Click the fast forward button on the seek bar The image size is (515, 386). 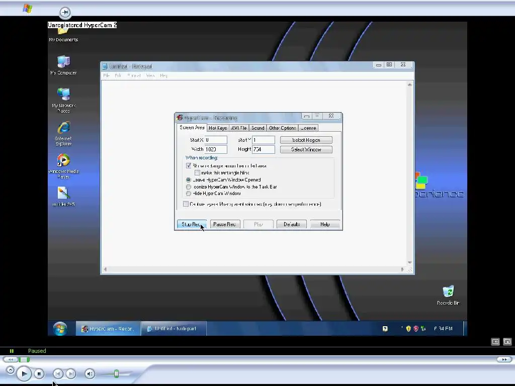[x=504, y=359]
